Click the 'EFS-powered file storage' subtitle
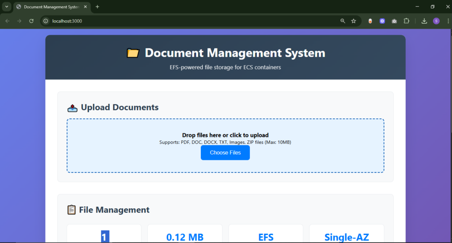This screenshot has width=452, height=243. 225,67
